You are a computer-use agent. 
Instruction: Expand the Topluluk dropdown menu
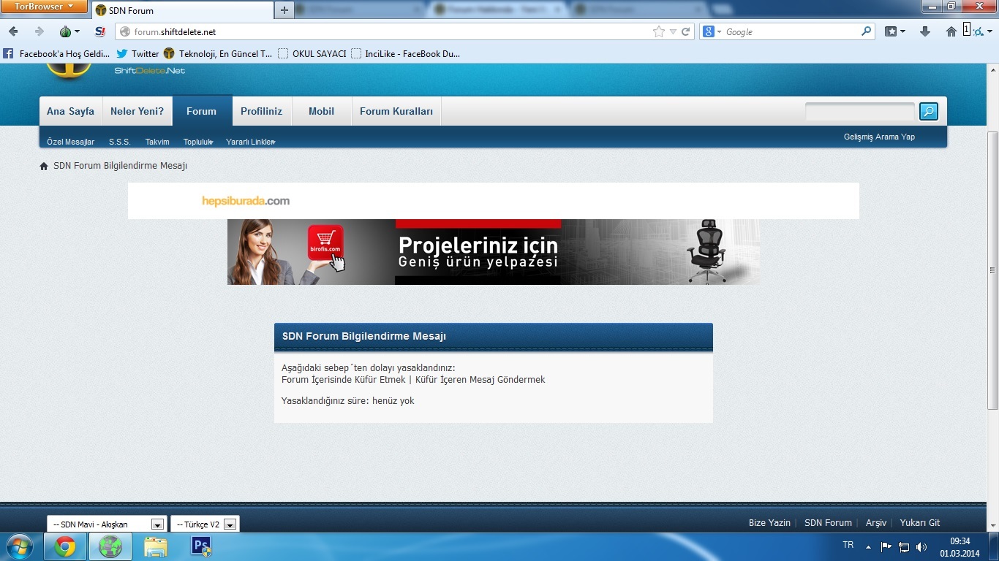click(198, 142)
